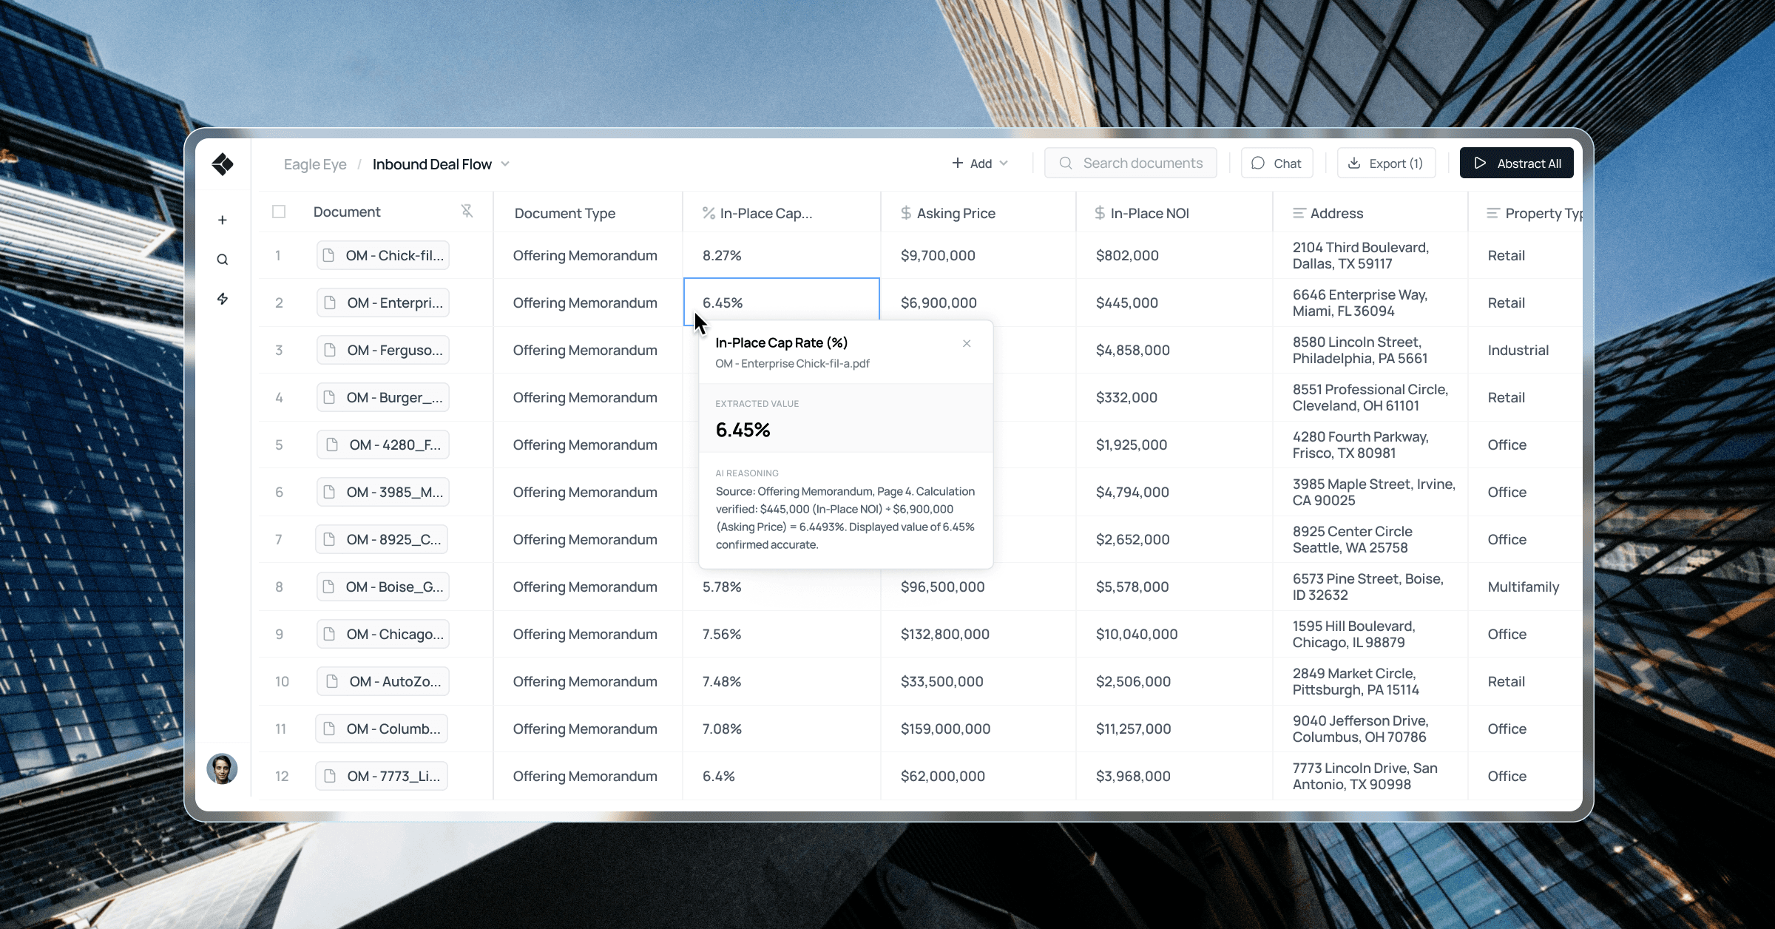Toggle the select-all documents checkbox
The width and height of the screenshot is (1775, 929).
279,212
